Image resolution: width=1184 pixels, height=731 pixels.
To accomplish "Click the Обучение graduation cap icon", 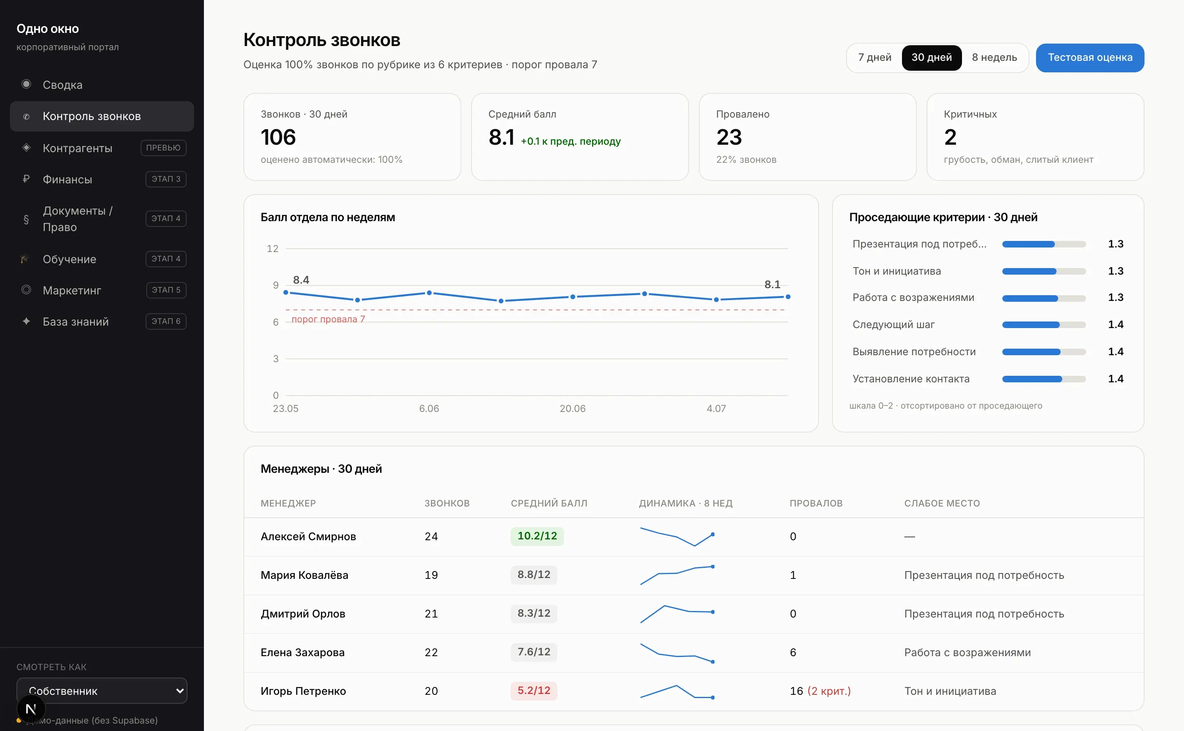I will 25,259.
